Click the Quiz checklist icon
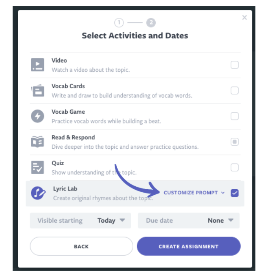 pyautogui.click(x=38, y=167)
